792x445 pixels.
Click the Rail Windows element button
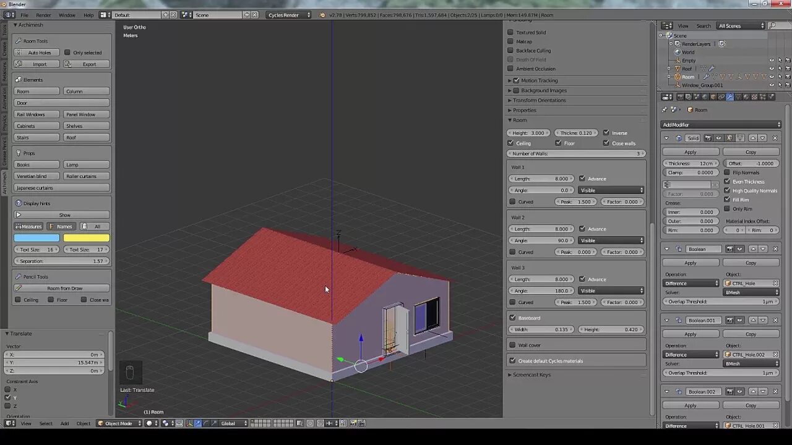pos(37,114)
